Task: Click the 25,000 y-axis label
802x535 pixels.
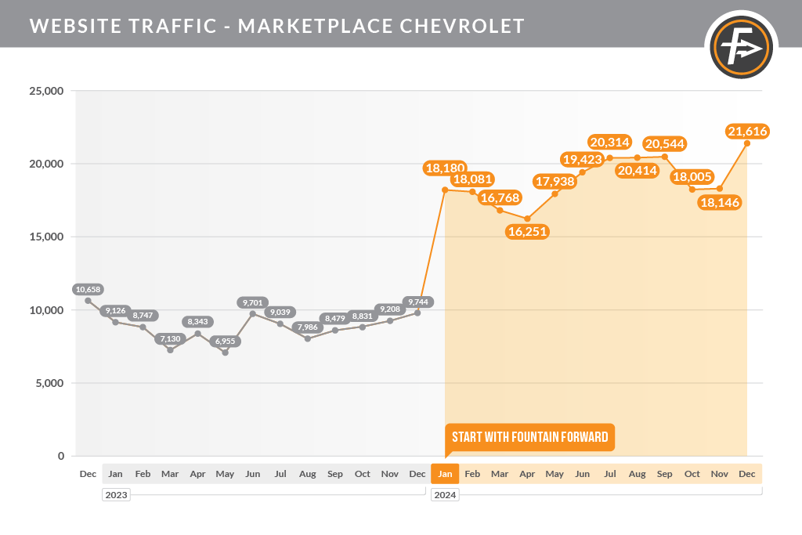Action: [46, 91]
